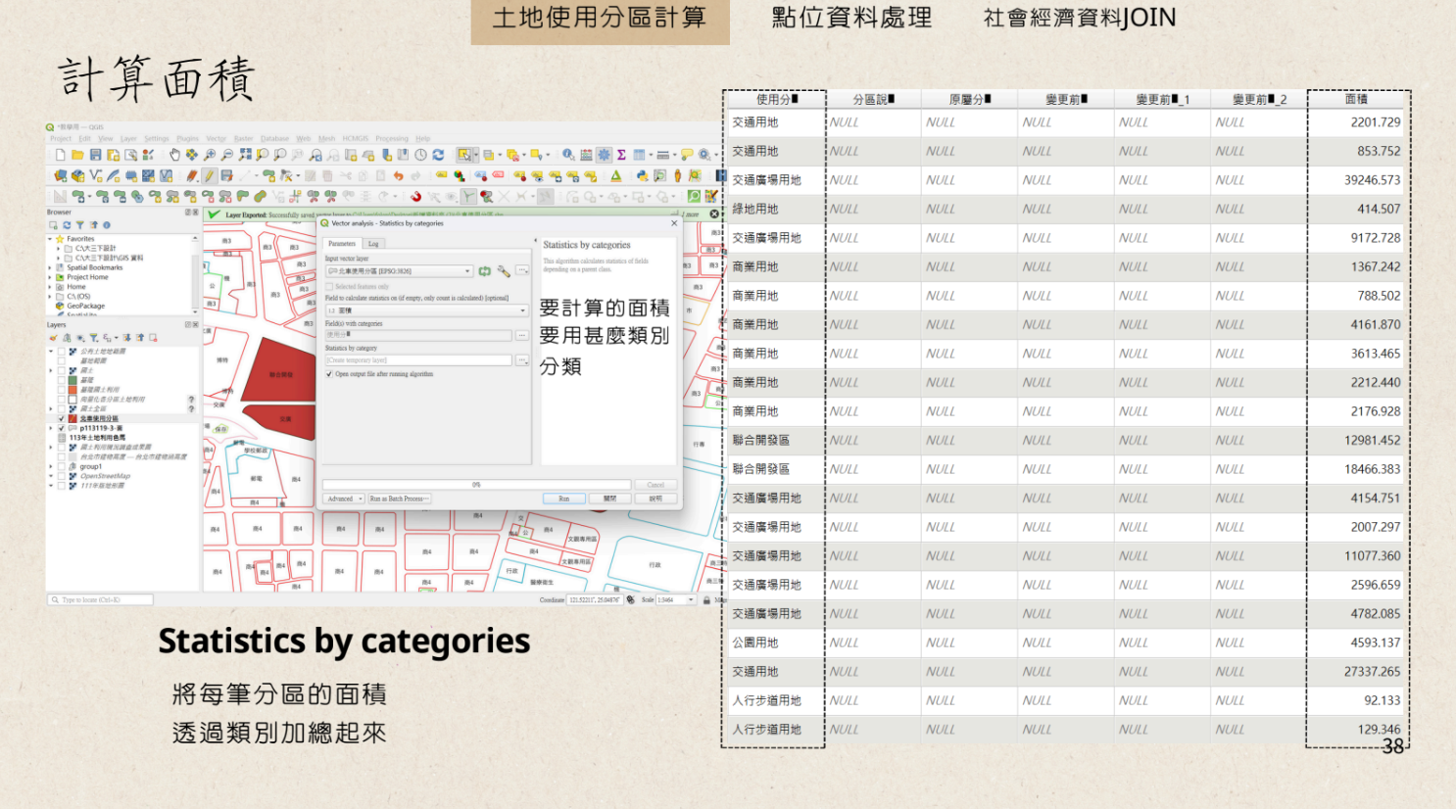Click the Zoom In magnifier icon
The height and width of the screenshot is (809, 1456).
point(210,155)
